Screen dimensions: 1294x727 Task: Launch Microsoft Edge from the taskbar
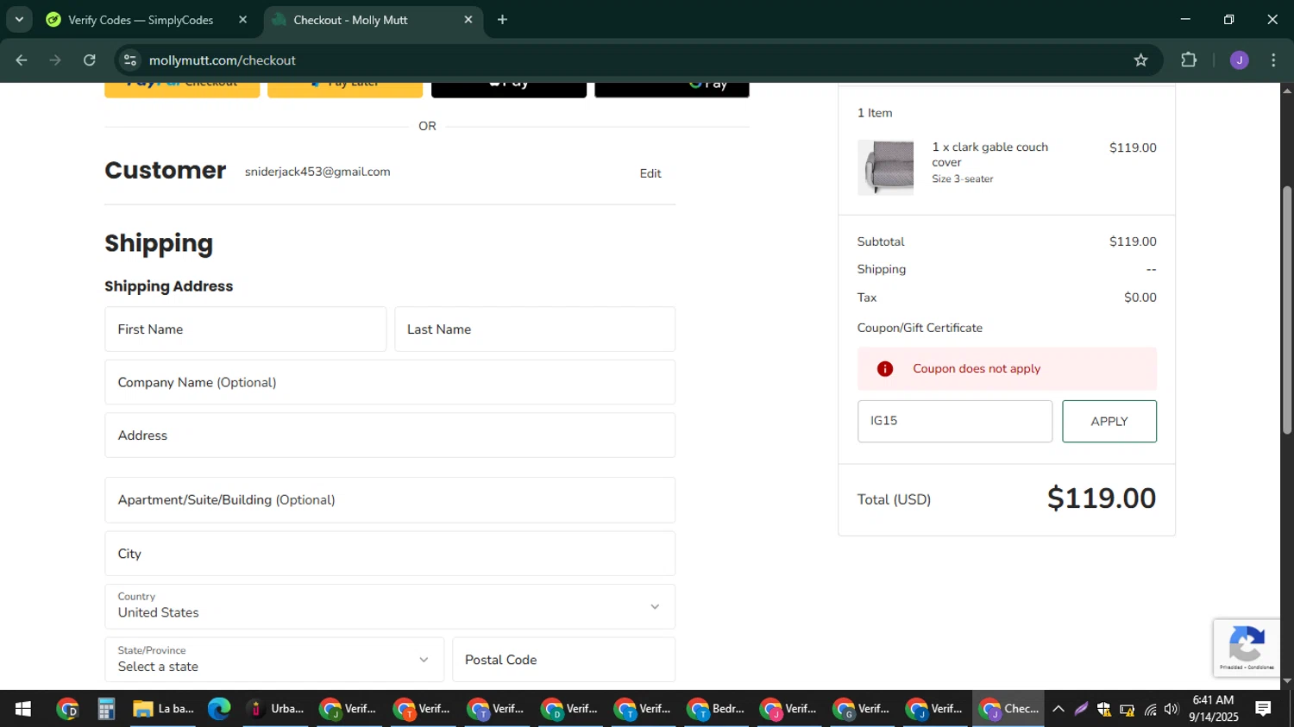[219, 709]
